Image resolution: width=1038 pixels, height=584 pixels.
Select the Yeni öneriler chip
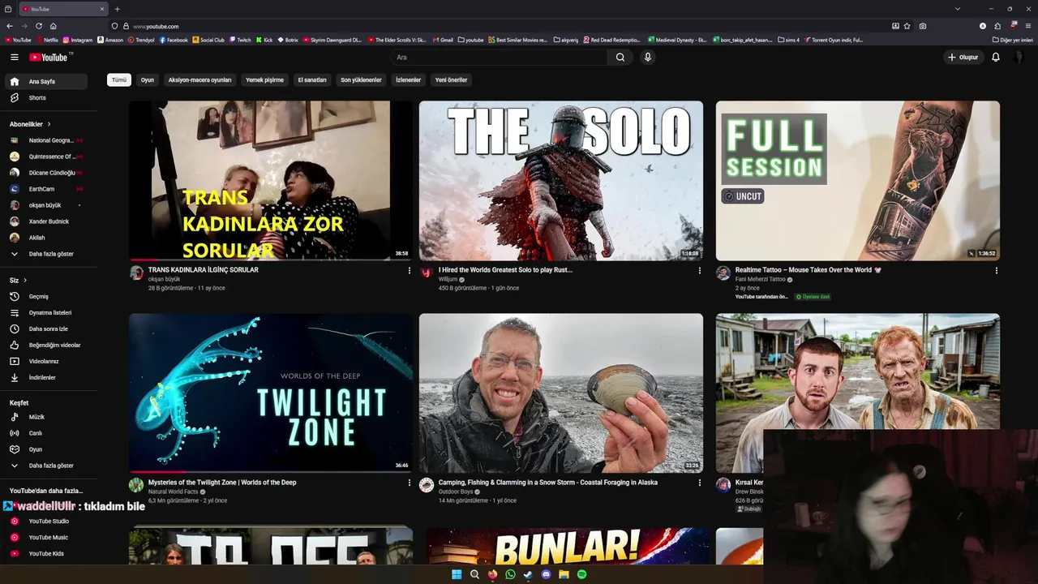[452, 79]
